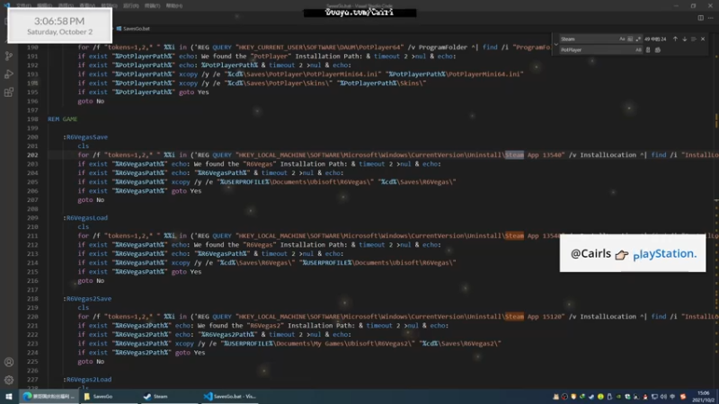Select the SavesGo.bat editor tab
The width and height of the screenshot is (719, 404).
tap(133, 29)
